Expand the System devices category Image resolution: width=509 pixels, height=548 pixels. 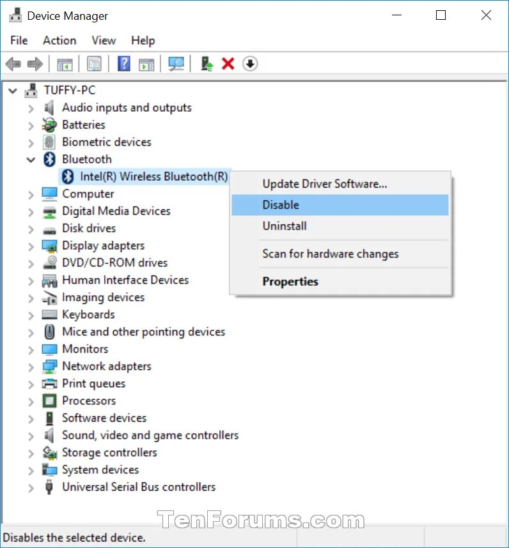coord(31,471)
